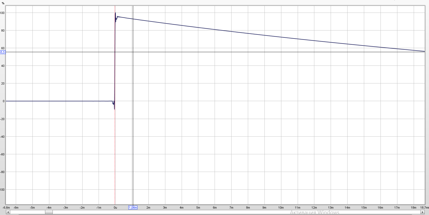Click the step response peak at 100%
Screen dimensions: 429x215
(x=115, y=13)
